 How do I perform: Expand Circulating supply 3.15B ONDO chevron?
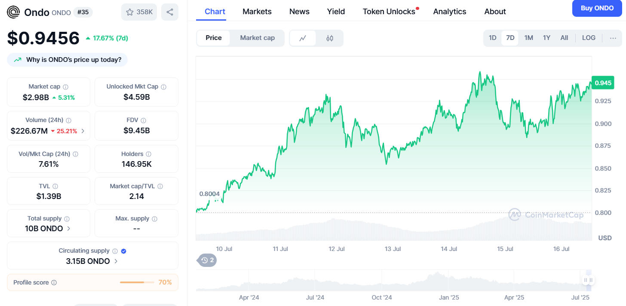tap(116, 261)
